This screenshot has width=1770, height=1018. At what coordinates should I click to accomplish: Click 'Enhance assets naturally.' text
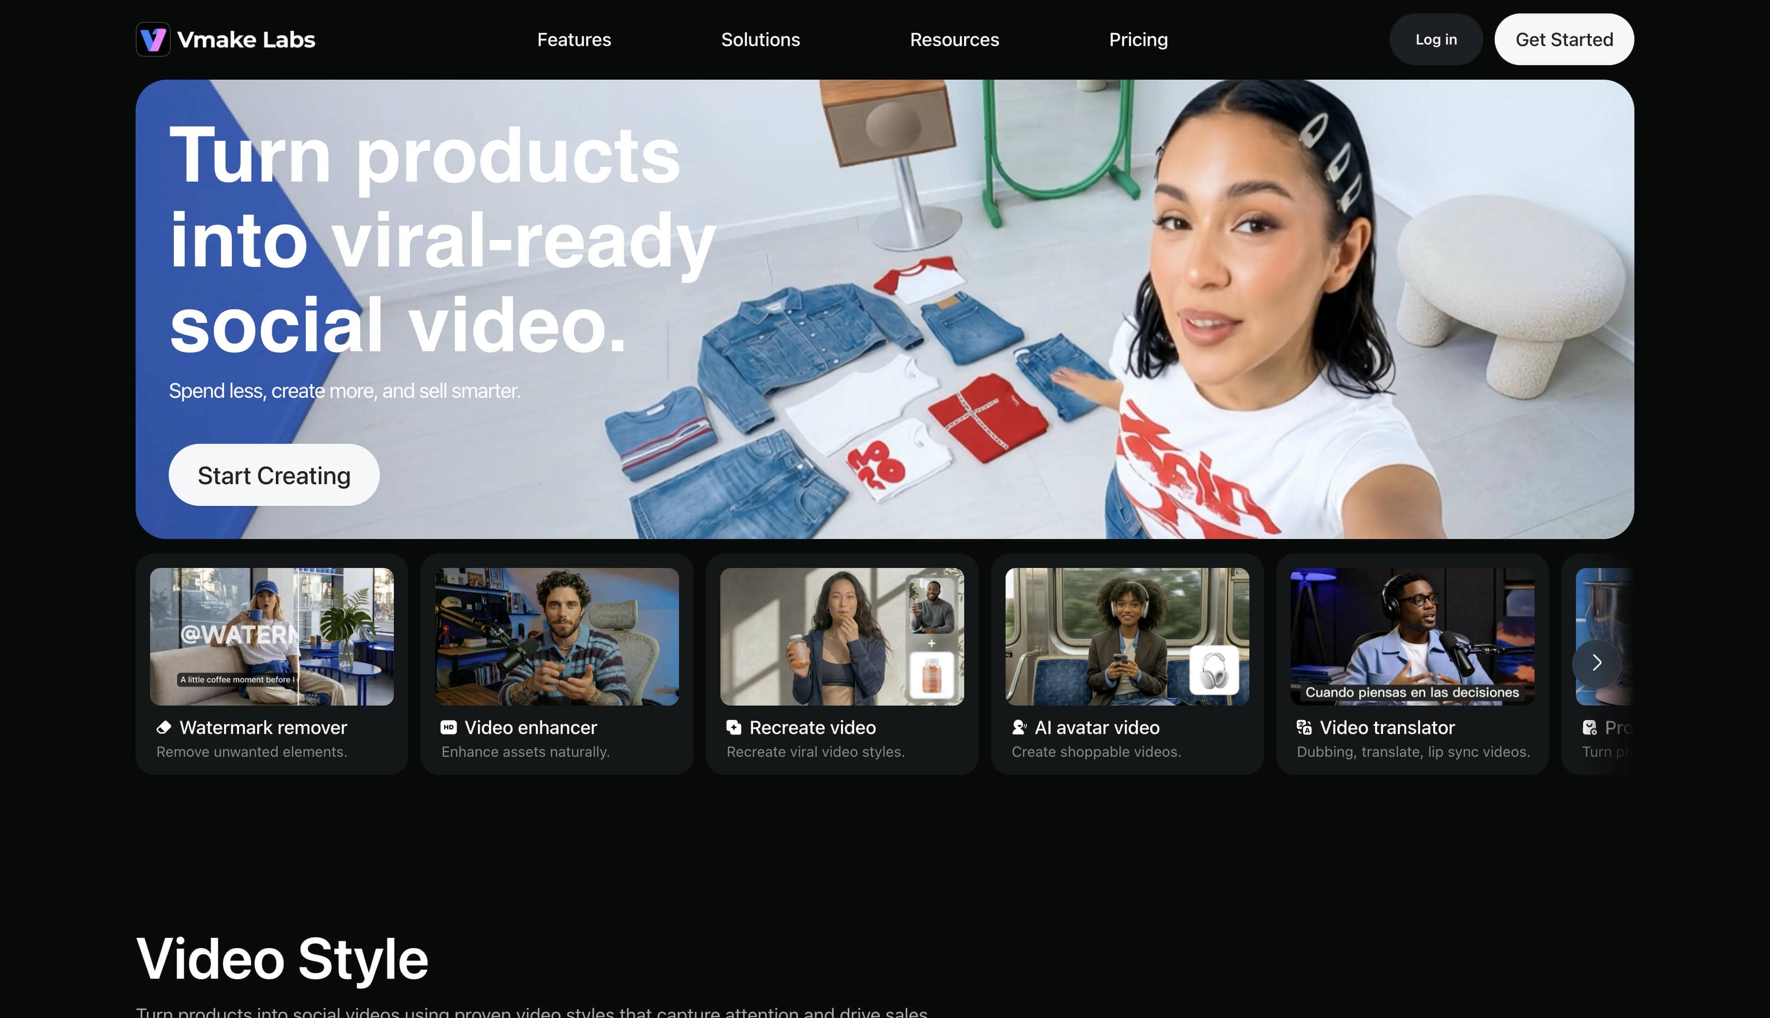(525, 752)
